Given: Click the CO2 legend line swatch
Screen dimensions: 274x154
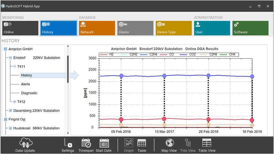Looking at the screenshot, I should click(x=184, y=55).
